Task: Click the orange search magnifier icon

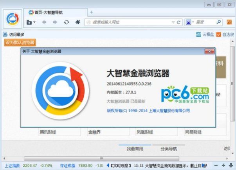Action: click(x=218, y=22)
